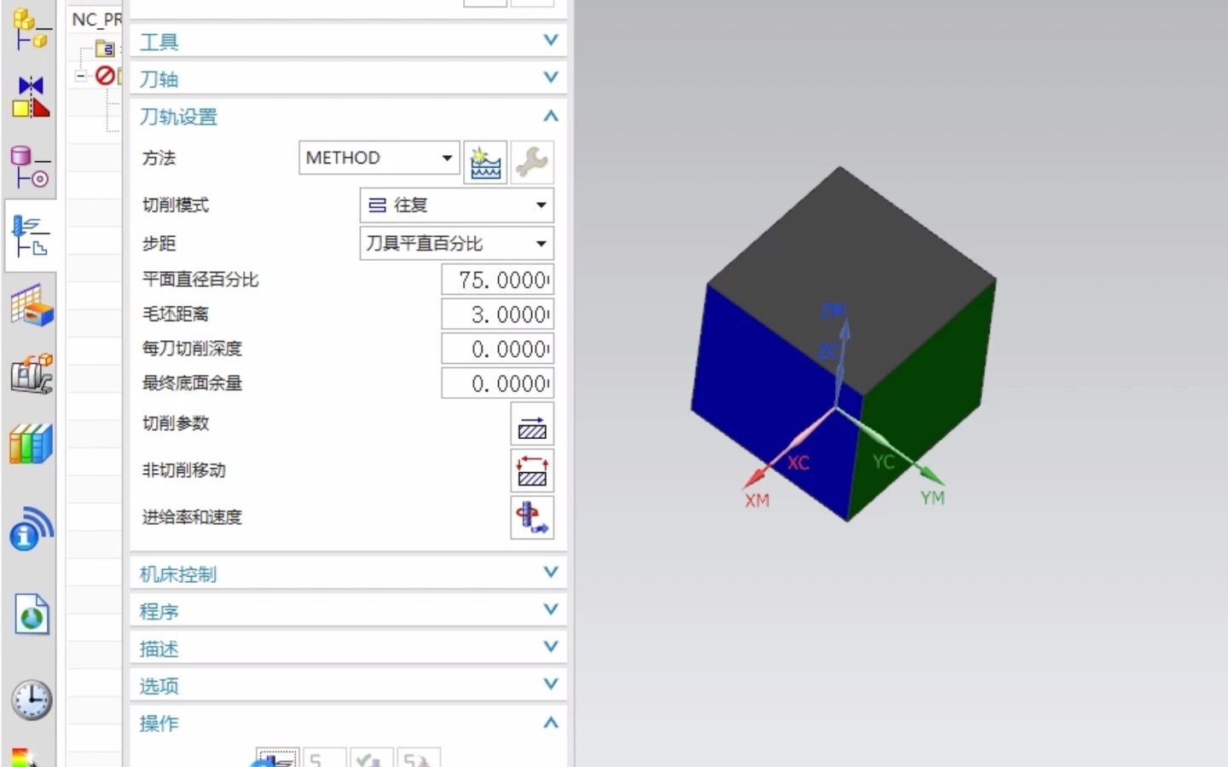Click the 切削参数 label text

(x=176, y=424)
